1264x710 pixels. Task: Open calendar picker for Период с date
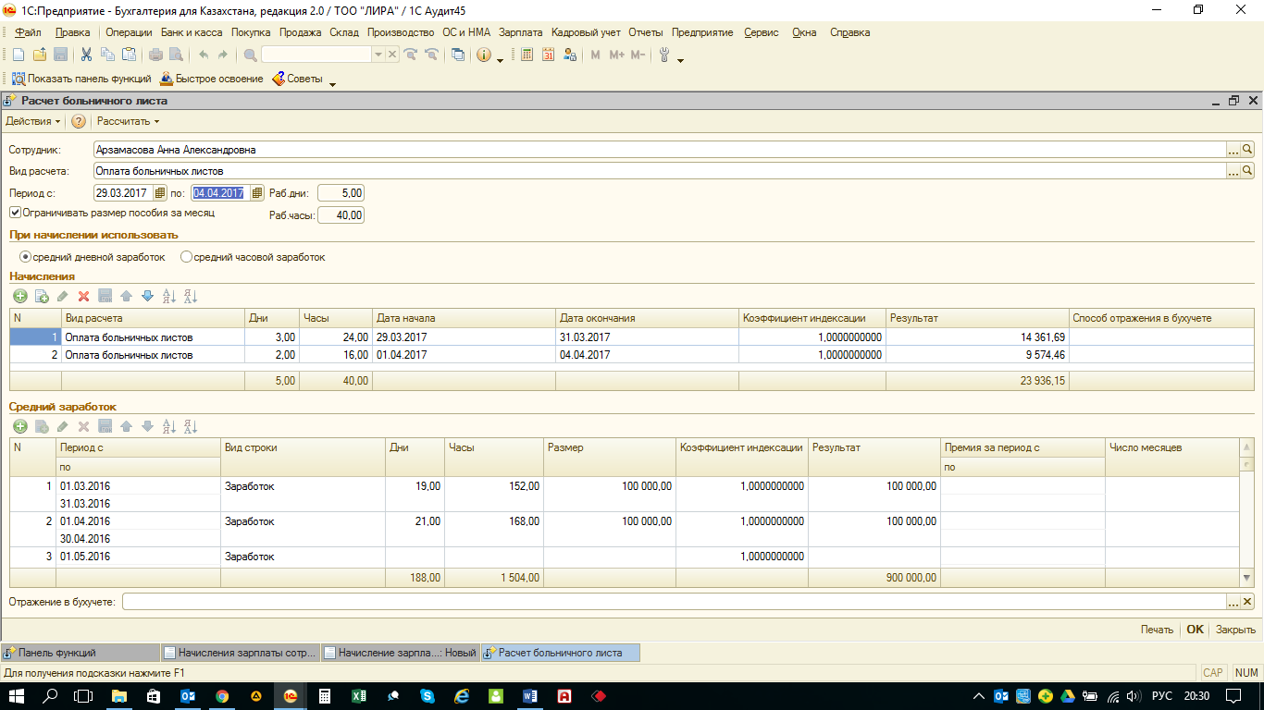[160, 193]
